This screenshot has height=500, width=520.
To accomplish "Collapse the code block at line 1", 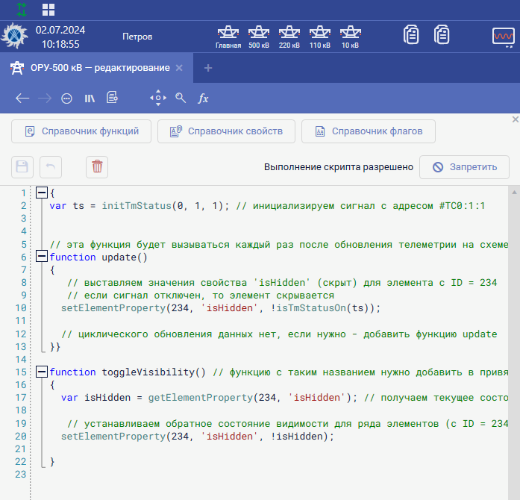I will (x=43, y=193).
